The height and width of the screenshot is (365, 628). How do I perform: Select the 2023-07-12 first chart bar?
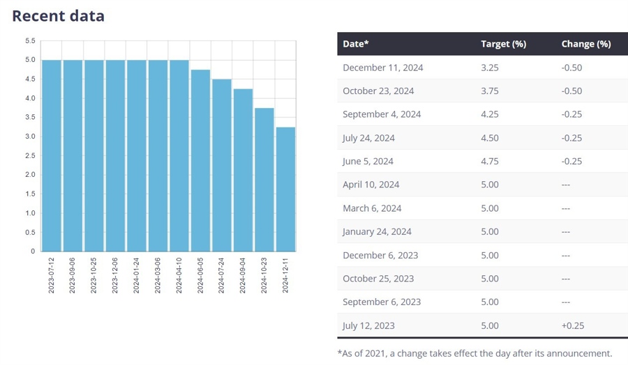coord(51,155)
